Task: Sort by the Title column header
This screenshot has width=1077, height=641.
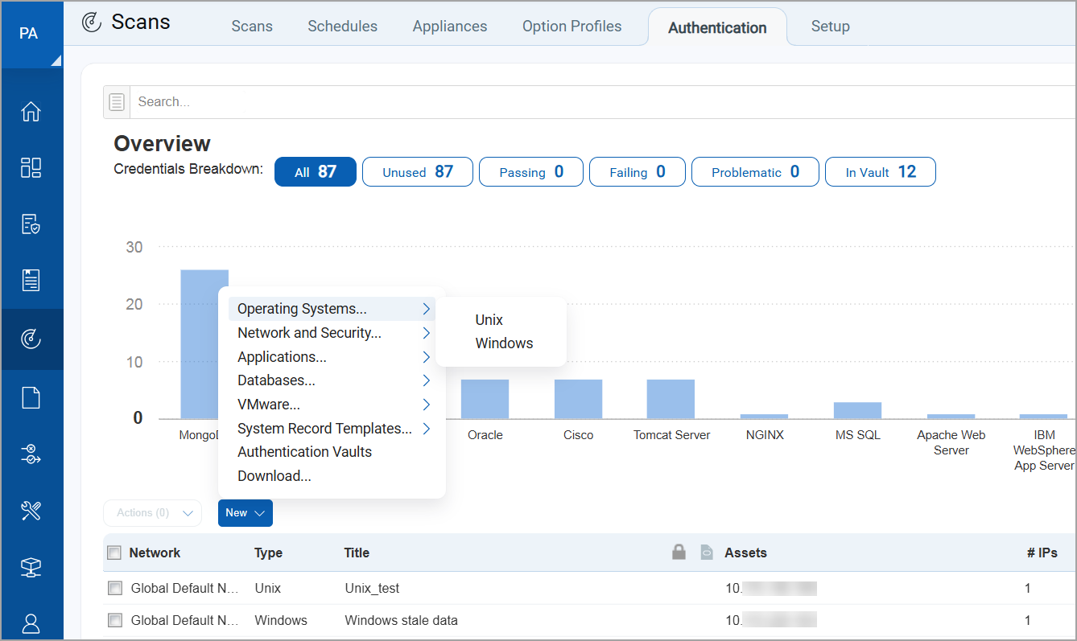Action: (x=357, y=553)
